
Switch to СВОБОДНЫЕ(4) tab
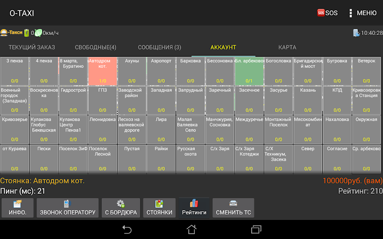[x=96, y=47]
